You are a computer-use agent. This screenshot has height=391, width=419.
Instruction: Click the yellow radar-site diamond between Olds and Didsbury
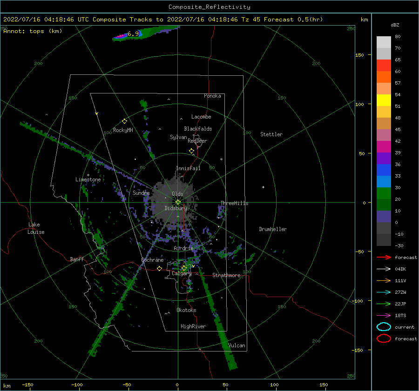178,202
